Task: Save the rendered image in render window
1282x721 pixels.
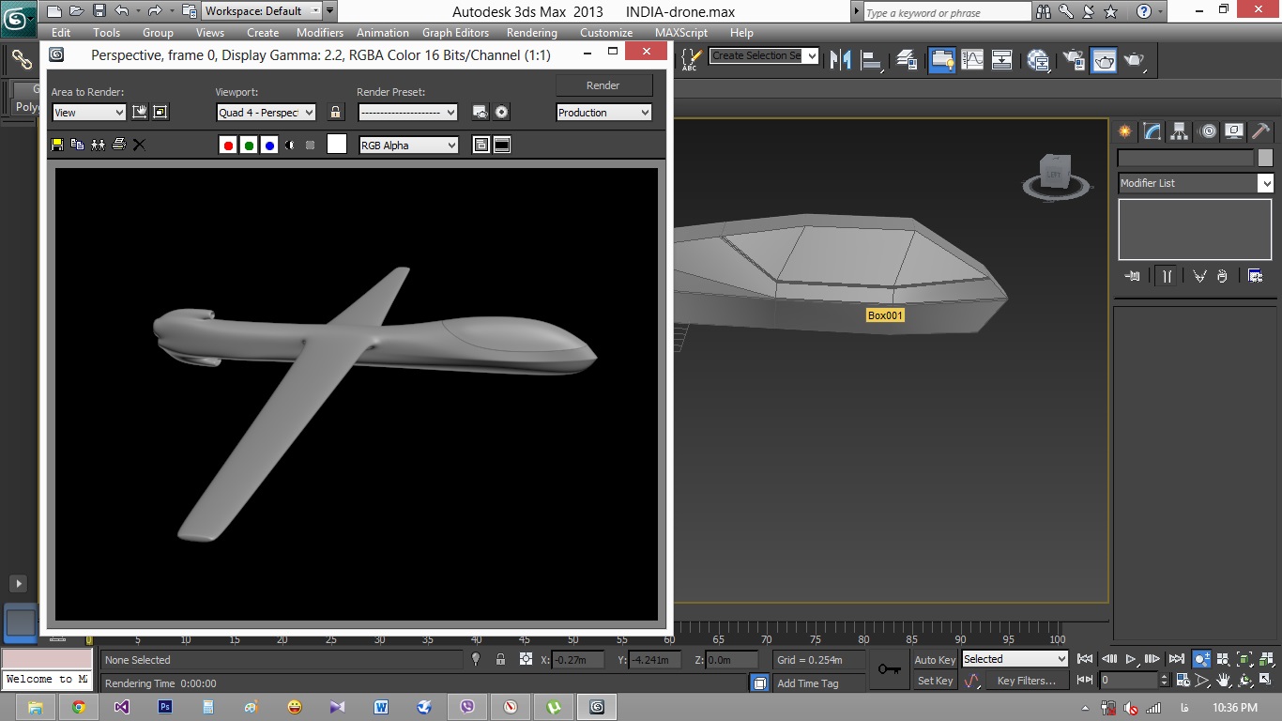Action: [x=57, y=145]
